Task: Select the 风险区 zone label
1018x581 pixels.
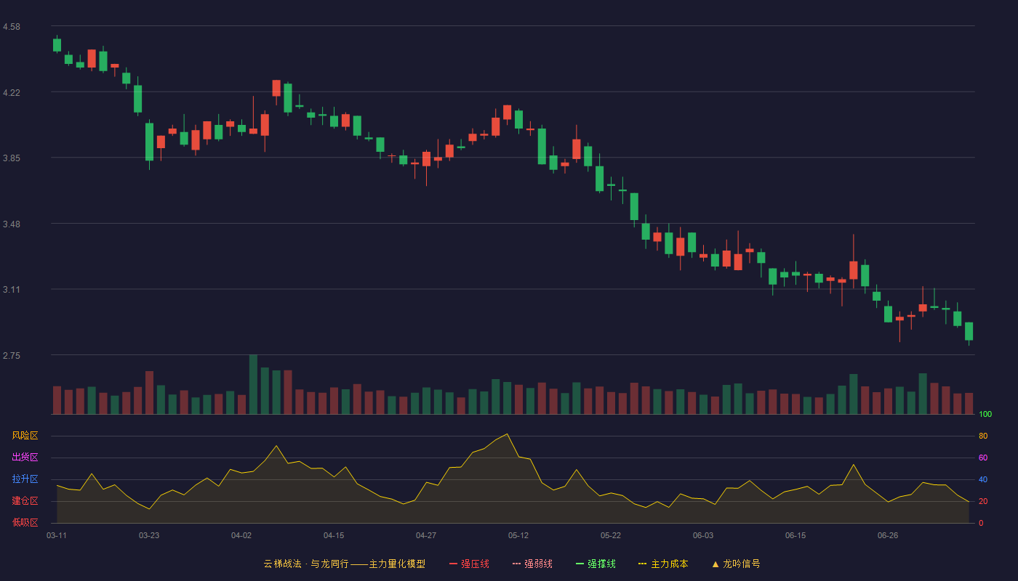Action: tap(25, 436)
